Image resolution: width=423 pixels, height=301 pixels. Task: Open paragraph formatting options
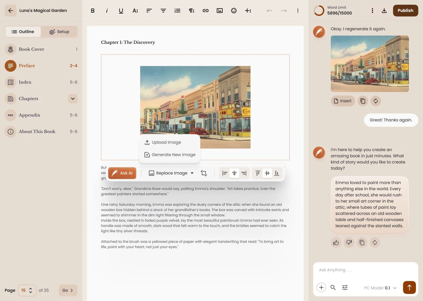(192, 11)
